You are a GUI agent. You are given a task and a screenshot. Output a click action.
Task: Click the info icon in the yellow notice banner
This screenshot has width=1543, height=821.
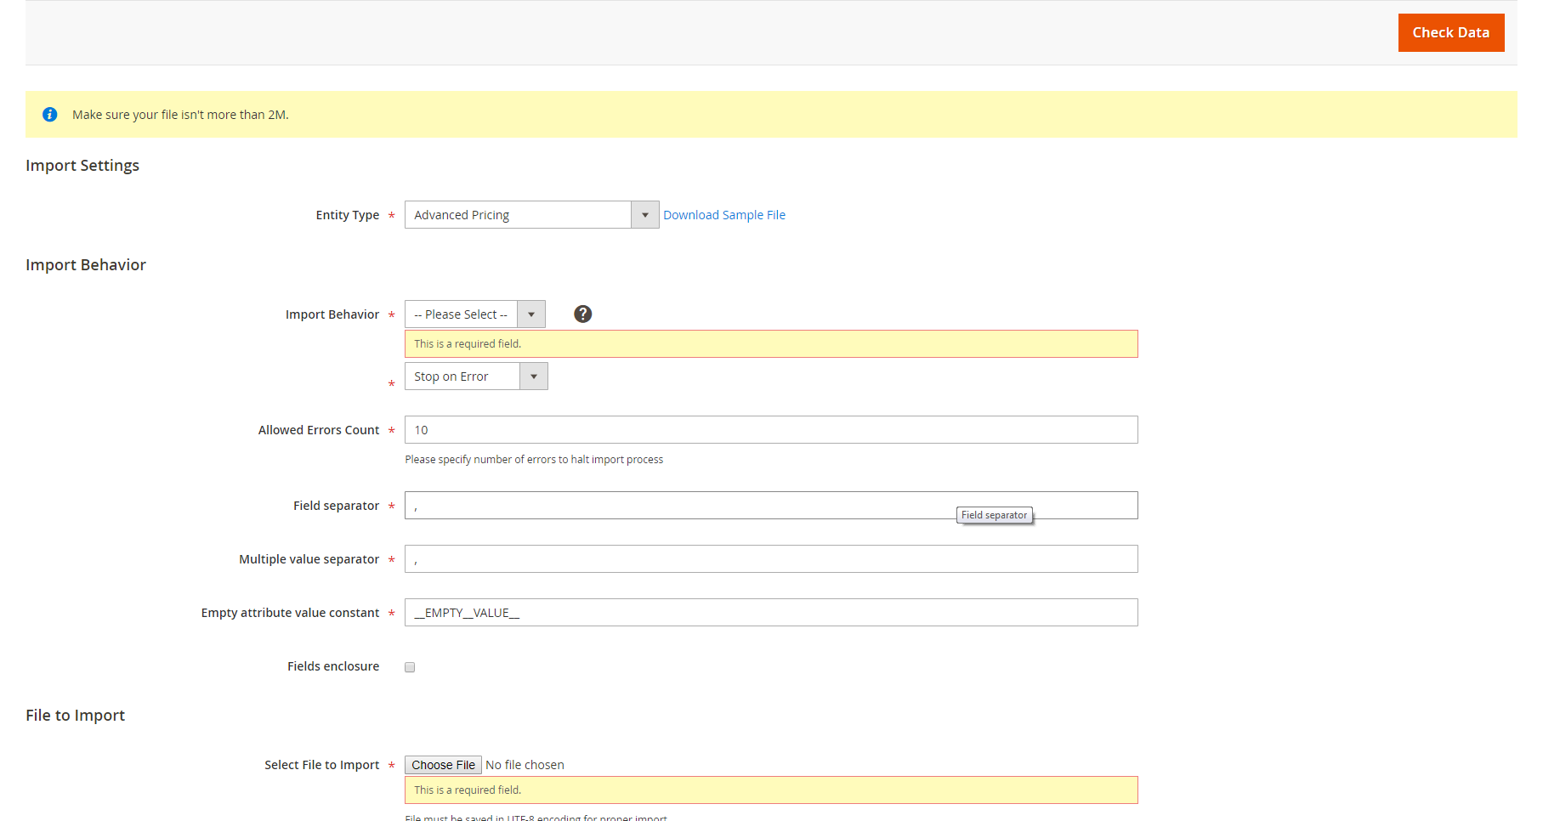(x=49, y=114)
